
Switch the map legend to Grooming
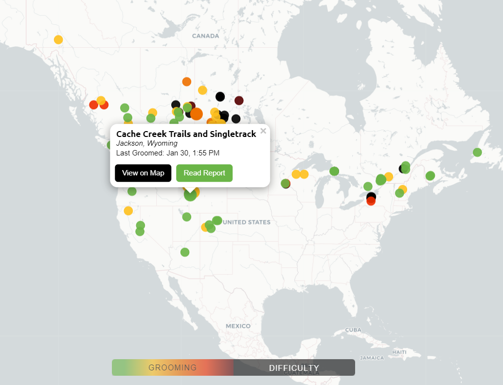[173, 367]
